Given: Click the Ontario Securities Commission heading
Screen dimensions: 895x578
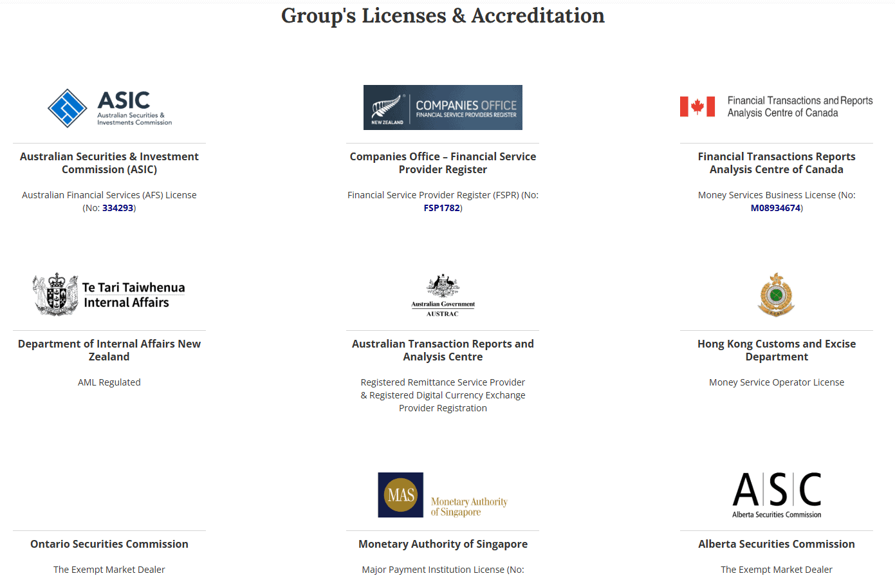Looking at the screenshot, I should pos(109,544).
